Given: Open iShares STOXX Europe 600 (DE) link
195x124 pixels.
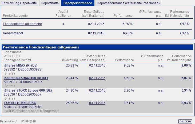Looking at the screenshot, I should pos(28,90).
